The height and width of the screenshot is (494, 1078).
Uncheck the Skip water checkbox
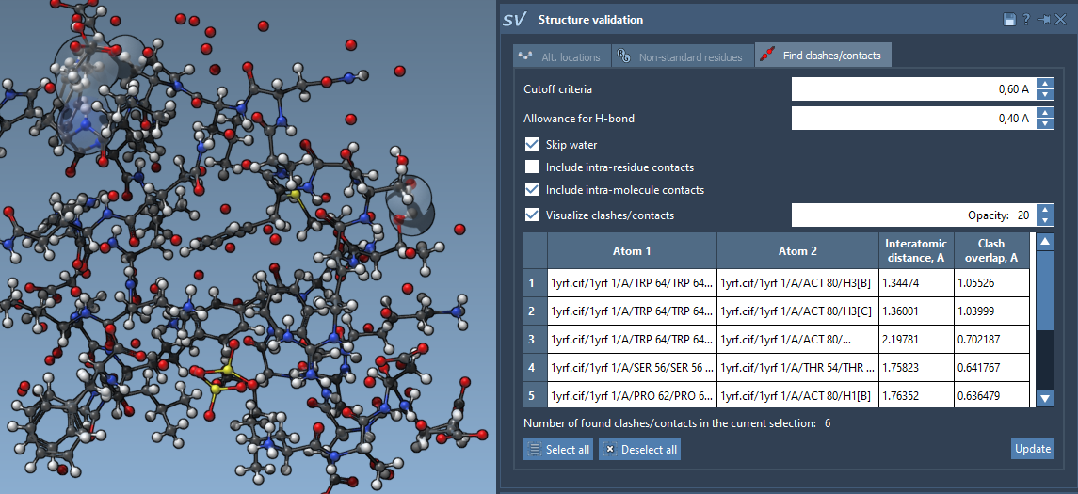coord(533,145)
